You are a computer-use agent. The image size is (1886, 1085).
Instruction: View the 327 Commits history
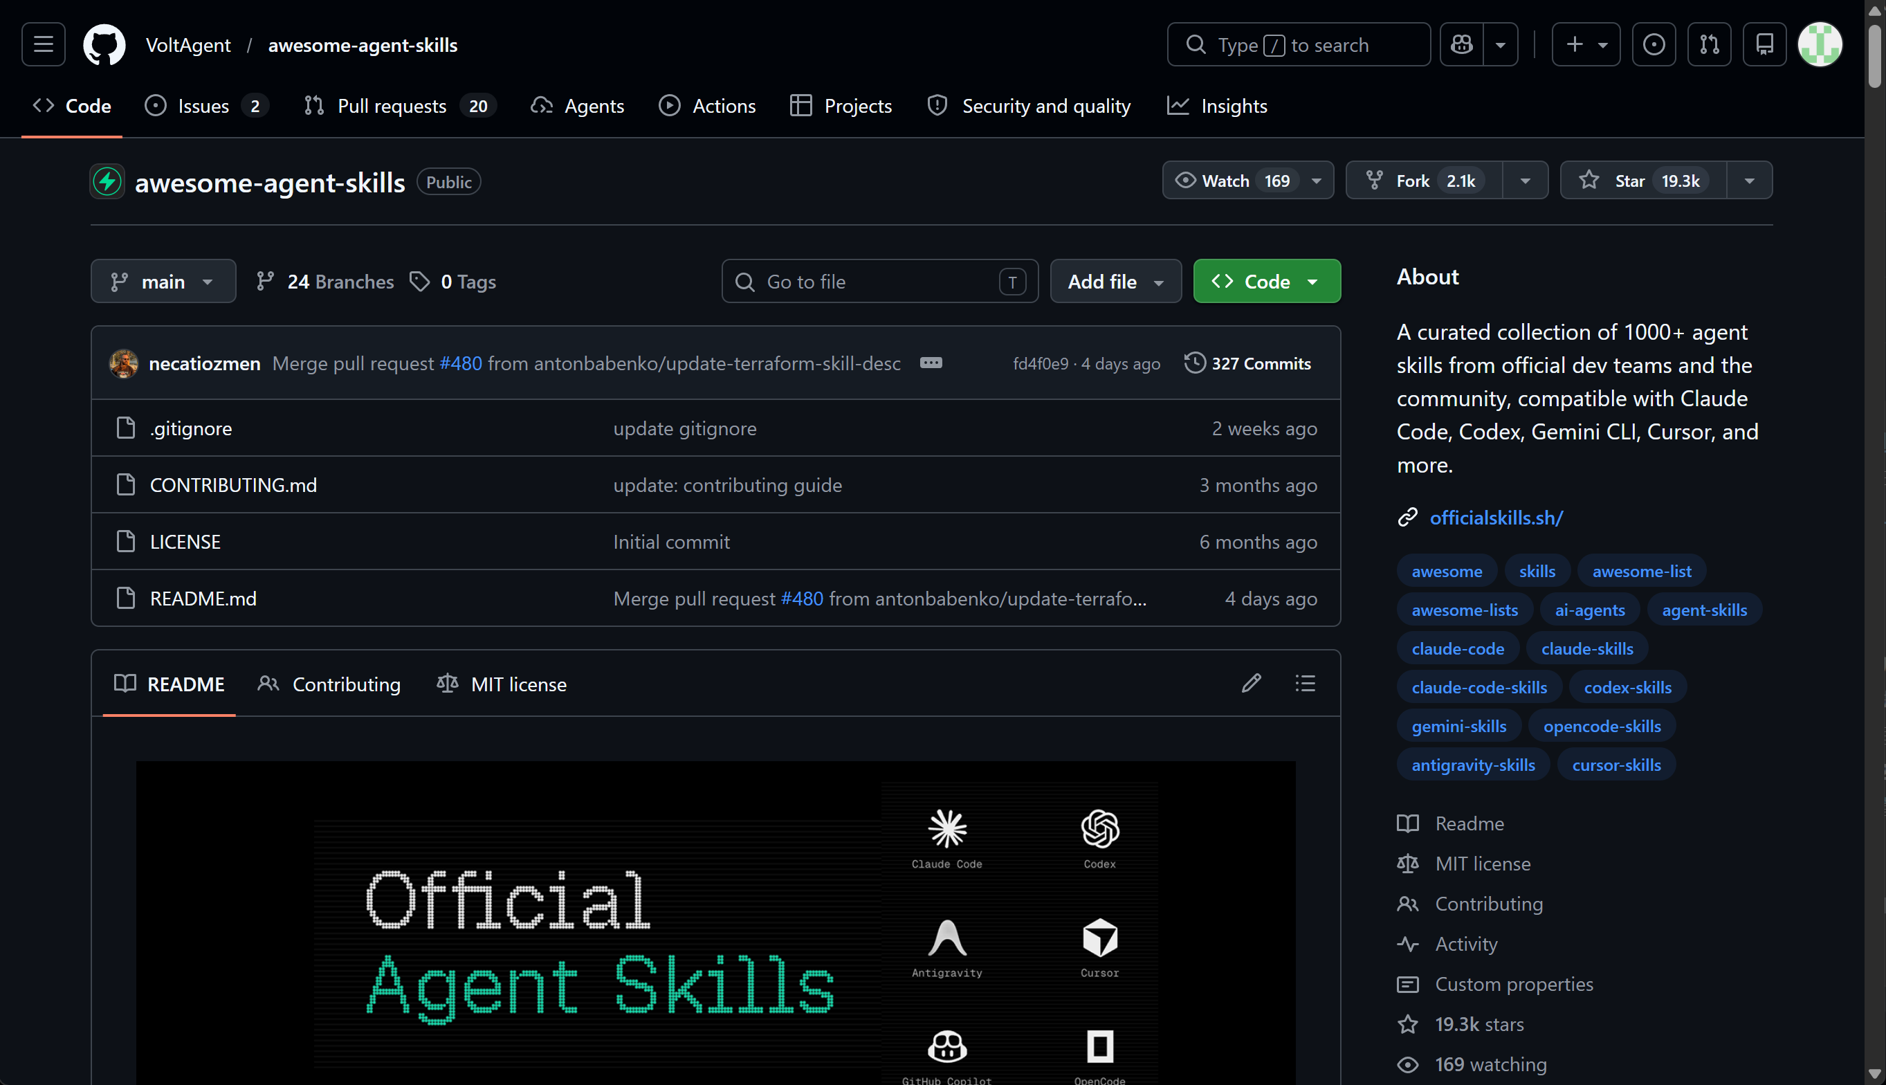point(1247,363)
